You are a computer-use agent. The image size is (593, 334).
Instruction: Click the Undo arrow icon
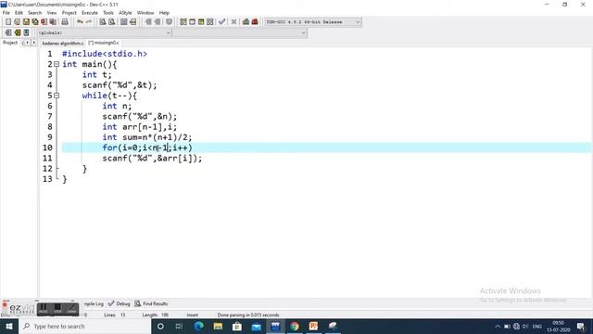[80, 22]
